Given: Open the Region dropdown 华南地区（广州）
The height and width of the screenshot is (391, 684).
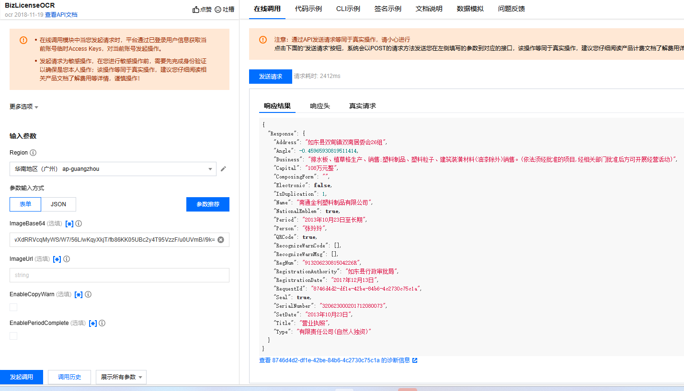Looking at the screenshot, I should click(x=113, y=169).
